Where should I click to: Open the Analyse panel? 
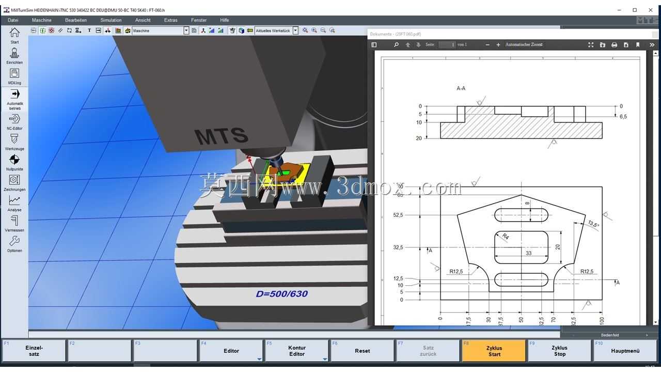point(14,204)
